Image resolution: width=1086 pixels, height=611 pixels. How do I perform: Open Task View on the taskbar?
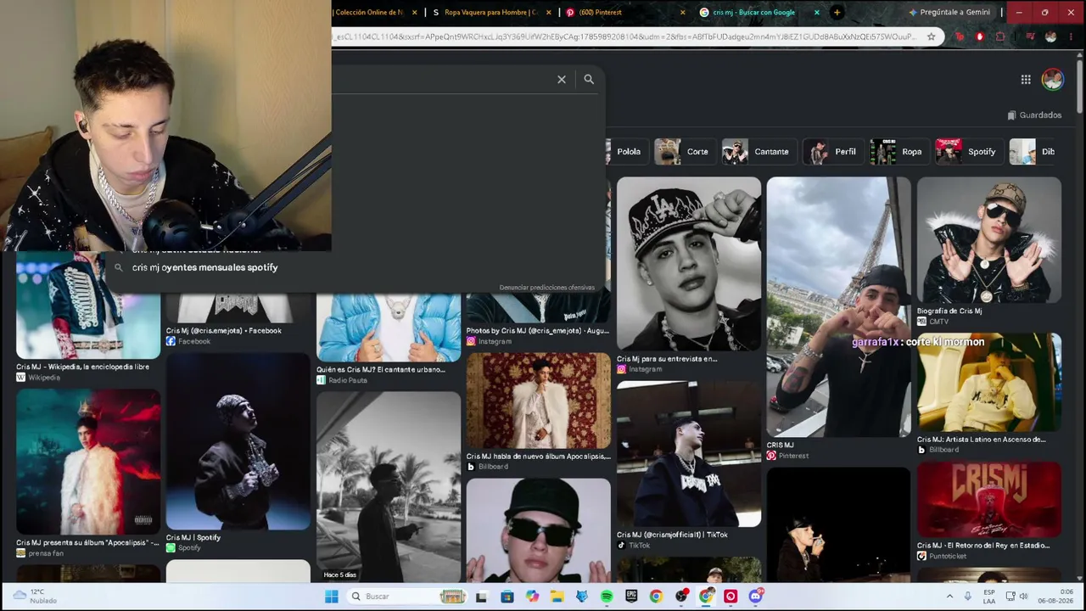coord(482,597)
